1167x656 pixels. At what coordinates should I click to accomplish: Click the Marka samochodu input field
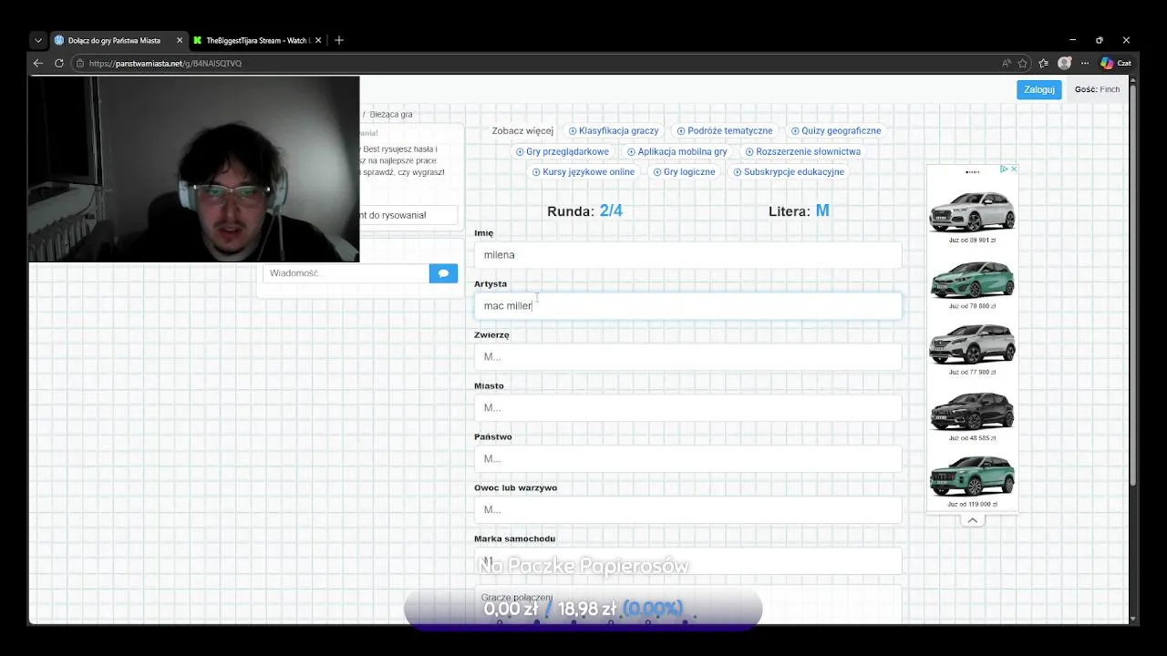tap(687, 560)
